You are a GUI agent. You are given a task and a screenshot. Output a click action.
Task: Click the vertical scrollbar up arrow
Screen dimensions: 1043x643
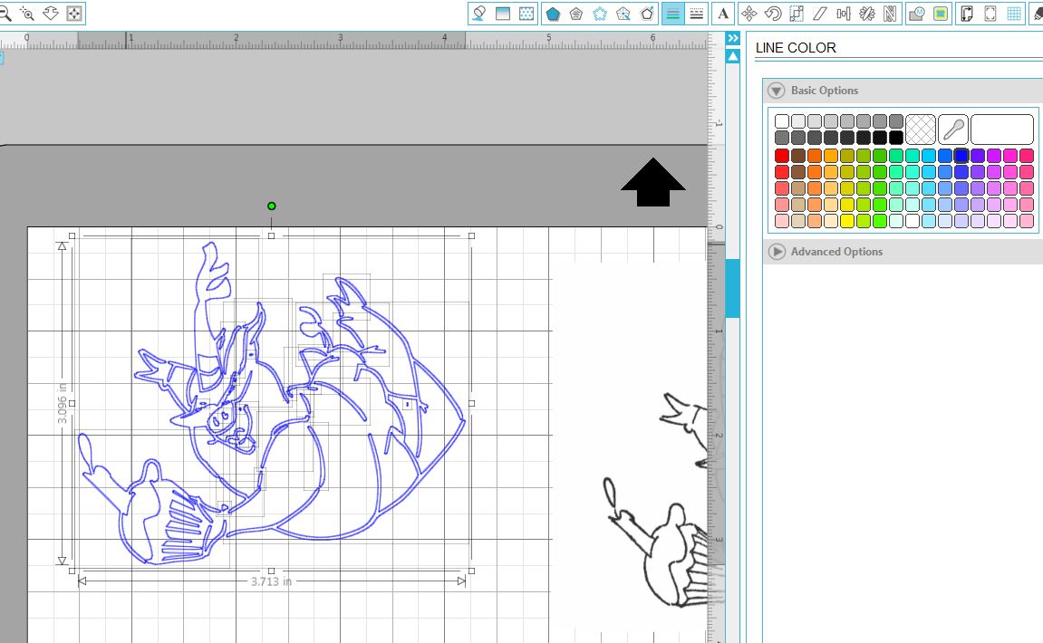pyautogui.click(x=733, y=57)
